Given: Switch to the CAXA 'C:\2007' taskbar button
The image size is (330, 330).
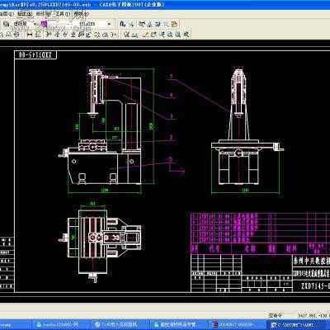Looking at the screenshot, I should click(x=299, y=325).
